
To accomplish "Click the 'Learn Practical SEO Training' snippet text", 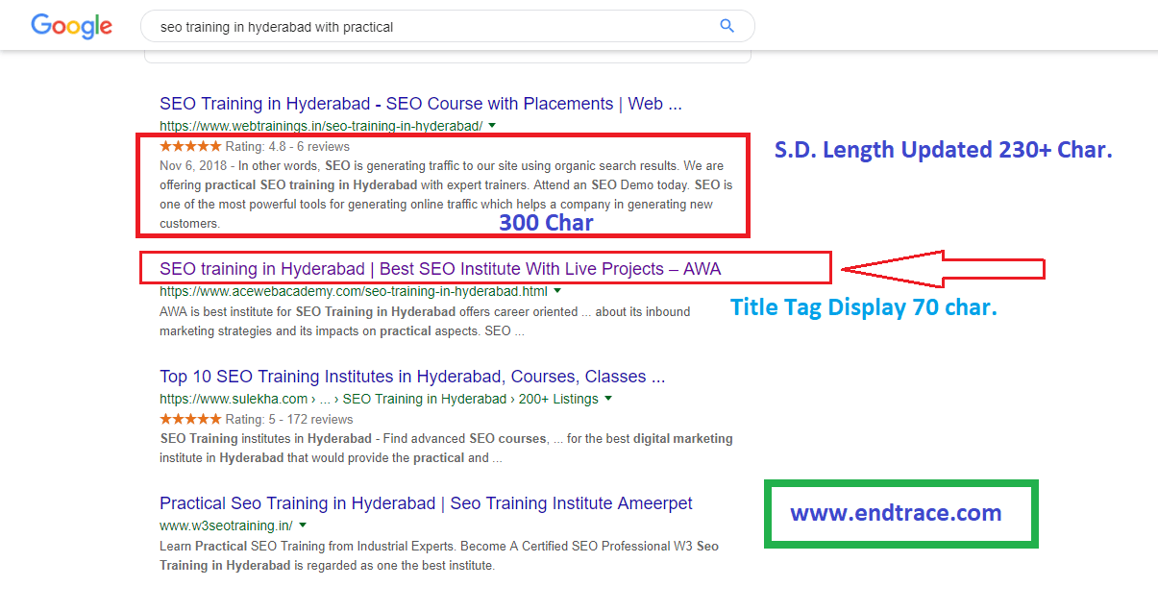I will [439, 556].
